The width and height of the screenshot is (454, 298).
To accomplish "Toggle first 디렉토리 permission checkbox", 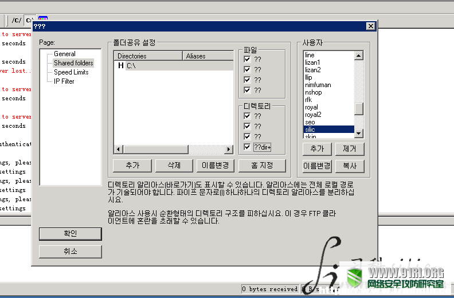I will [247, 116].
